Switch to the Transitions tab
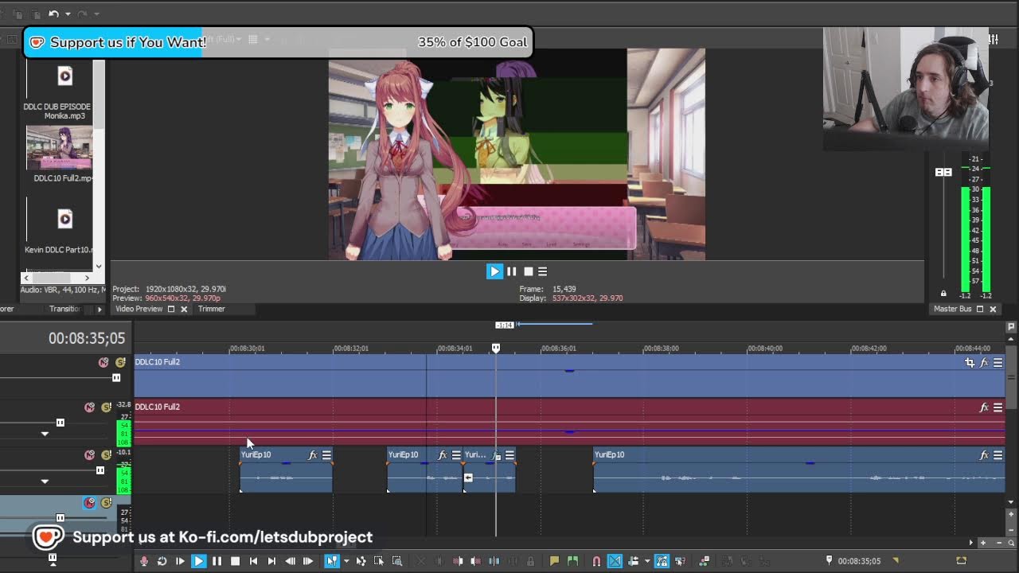 (x=65, y=309)
